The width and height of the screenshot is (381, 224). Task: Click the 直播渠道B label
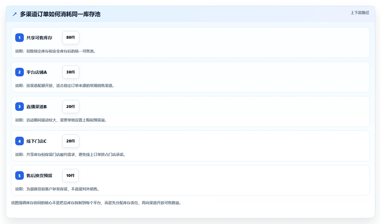36,107
